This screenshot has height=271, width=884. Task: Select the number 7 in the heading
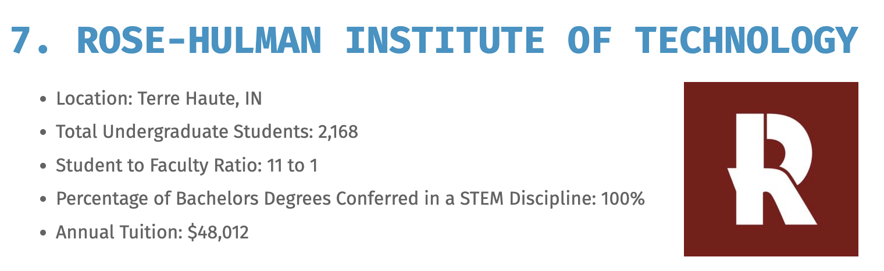click(x=22, y=40)
